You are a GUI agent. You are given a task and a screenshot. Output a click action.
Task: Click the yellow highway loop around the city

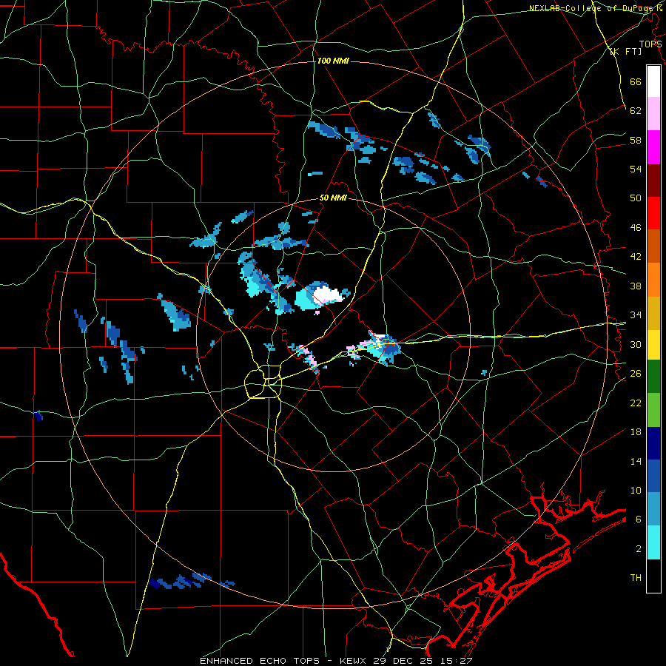[x=263, y=383]
